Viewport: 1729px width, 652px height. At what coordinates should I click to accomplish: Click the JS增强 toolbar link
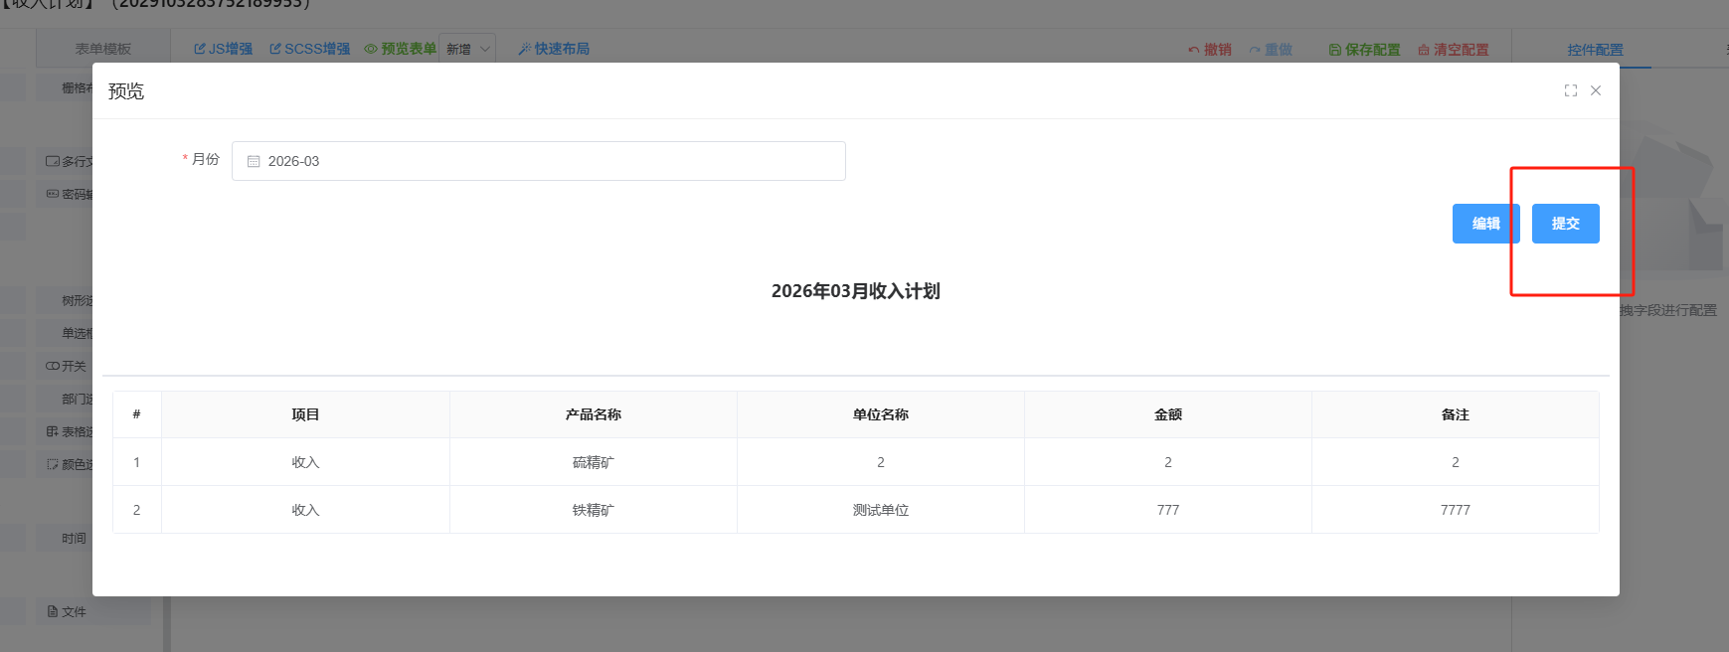(224, 49)
